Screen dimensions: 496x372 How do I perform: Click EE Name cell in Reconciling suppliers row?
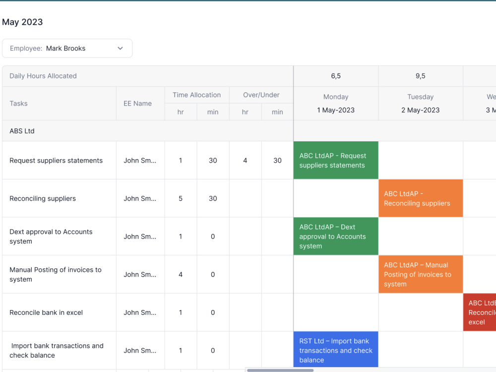[140, 198]
